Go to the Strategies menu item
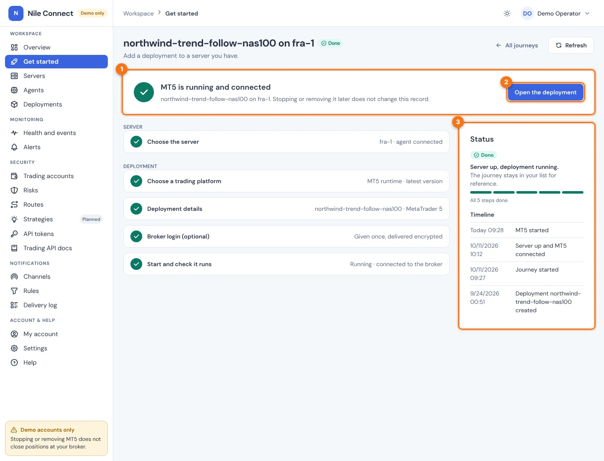The width and height of the screenshot is (604, 461). point(56,219)
